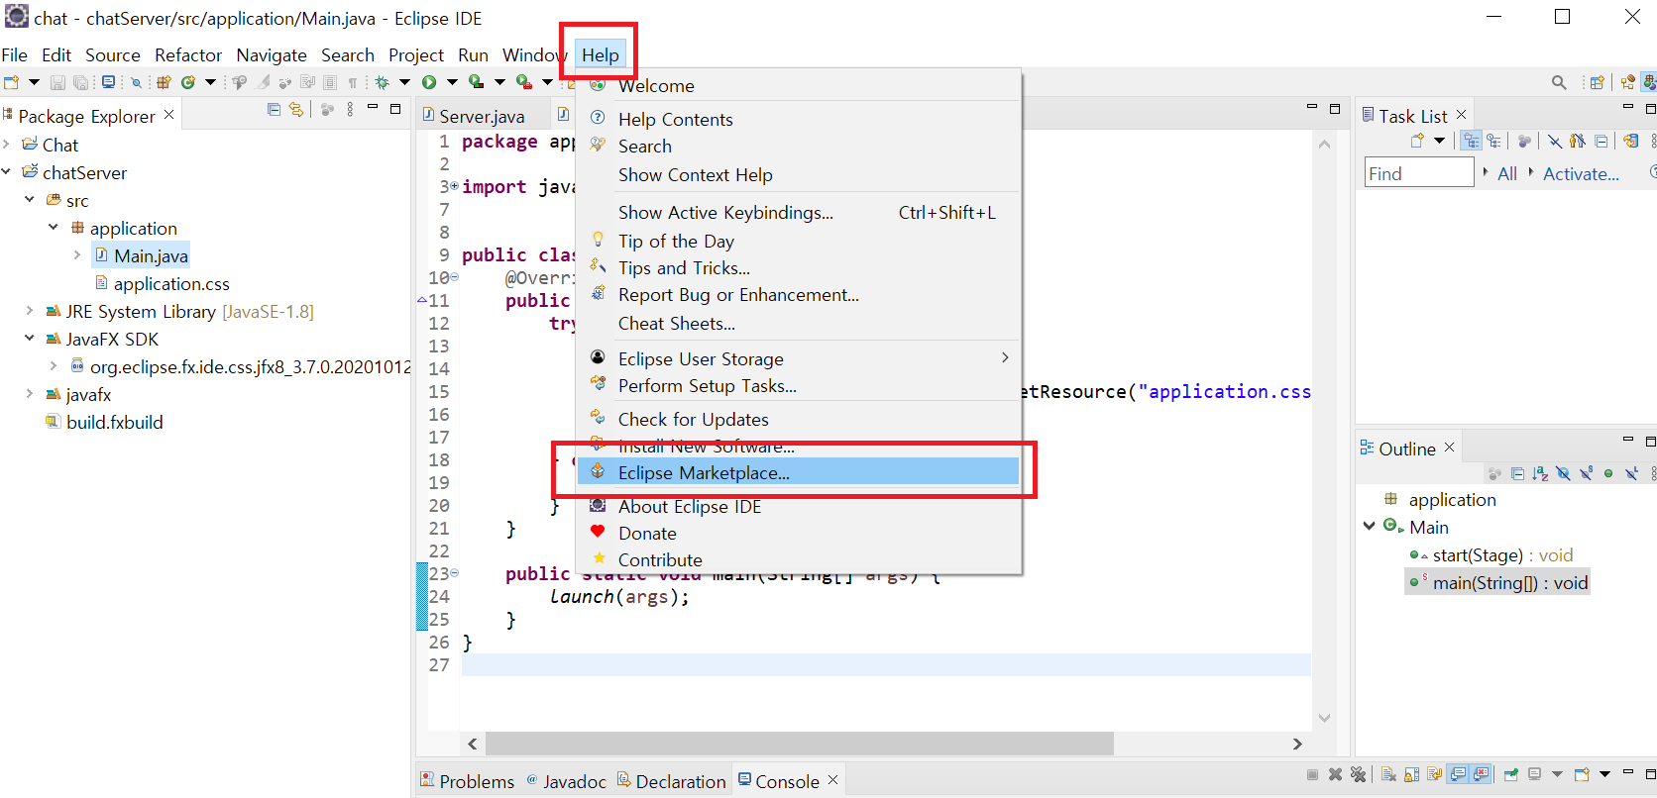This screenshot has width=1657, height=798.
Task: Click Synchronize Changed icon in Task List
Action: click(1630, 141)
